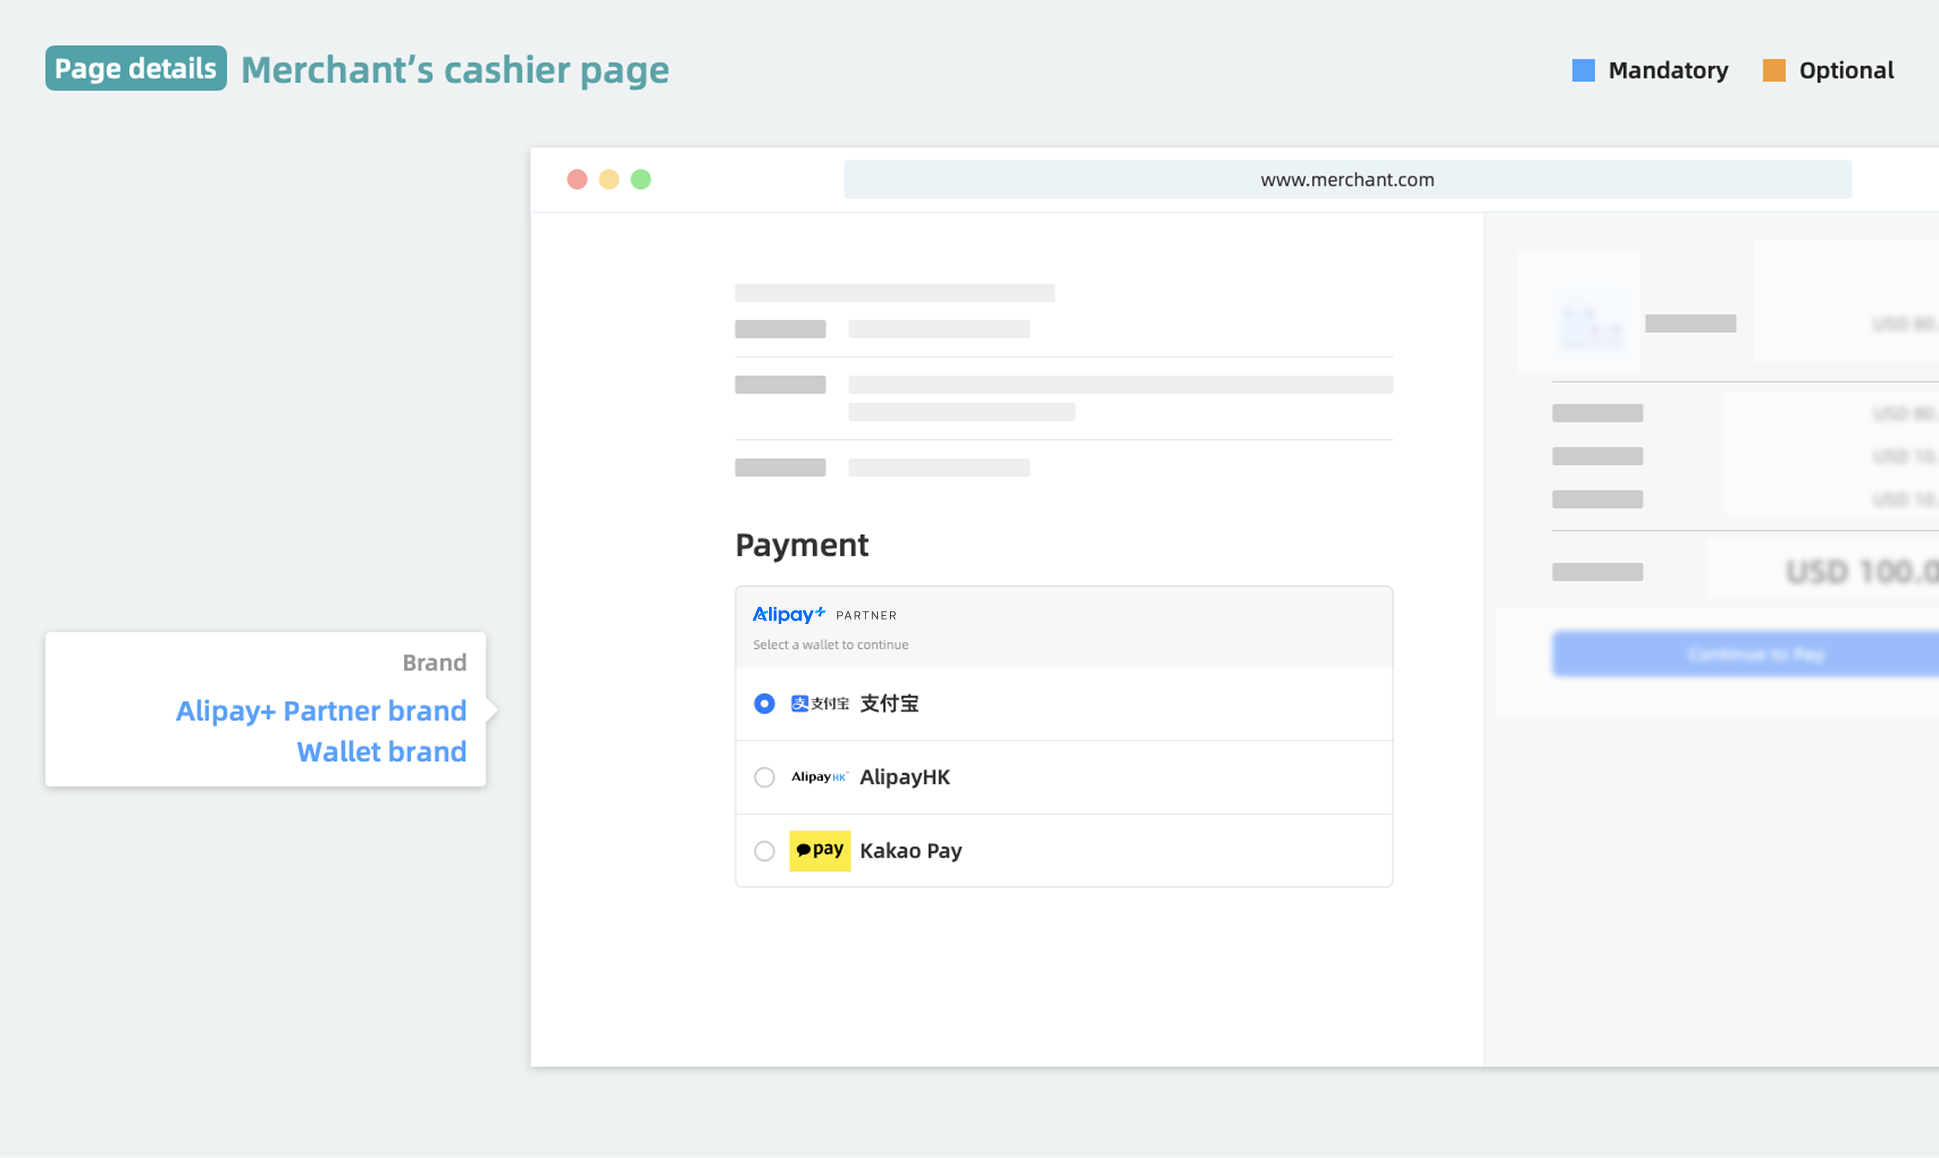Click the orange Optional legend swatch
The image size is (1939, 1158).
1774,70
